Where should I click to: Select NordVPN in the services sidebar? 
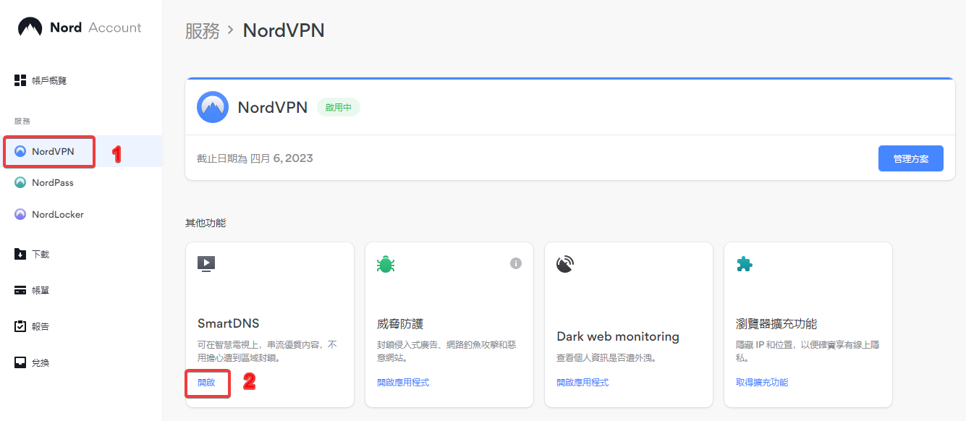52,152
